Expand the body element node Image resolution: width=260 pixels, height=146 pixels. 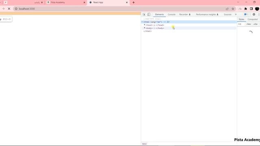(x=145, y=28)
